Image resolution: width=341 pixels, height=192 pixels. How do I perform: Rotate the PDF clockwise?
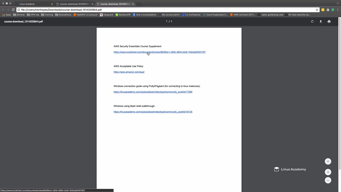click(312, 22)
